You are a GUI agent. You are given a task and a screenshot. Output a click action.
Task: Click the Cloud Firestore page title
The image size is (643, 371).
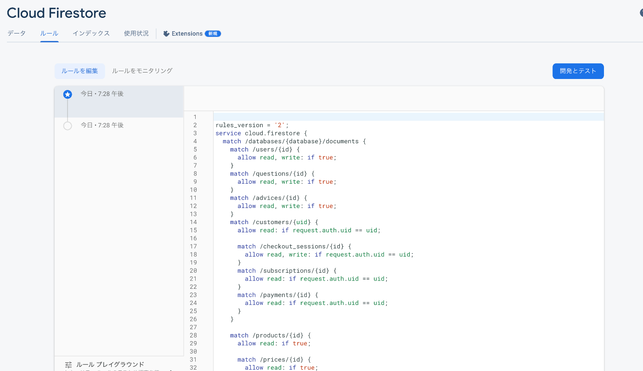(x=56, y=13)
